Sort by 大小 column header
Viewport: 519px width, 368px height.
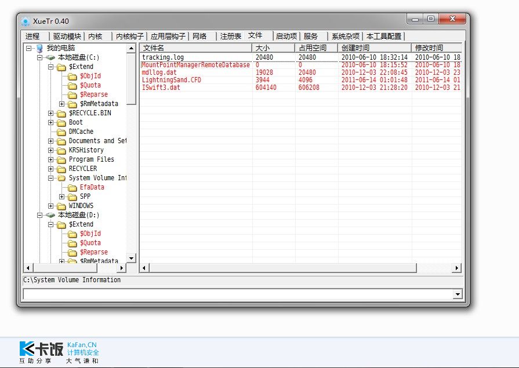coord(273,48)
